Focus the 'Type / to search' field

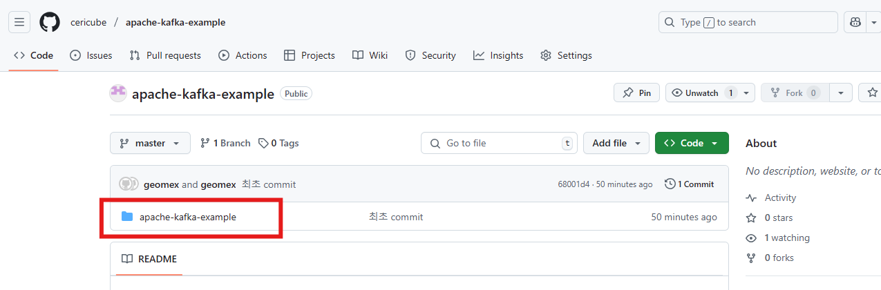point(748,22)
